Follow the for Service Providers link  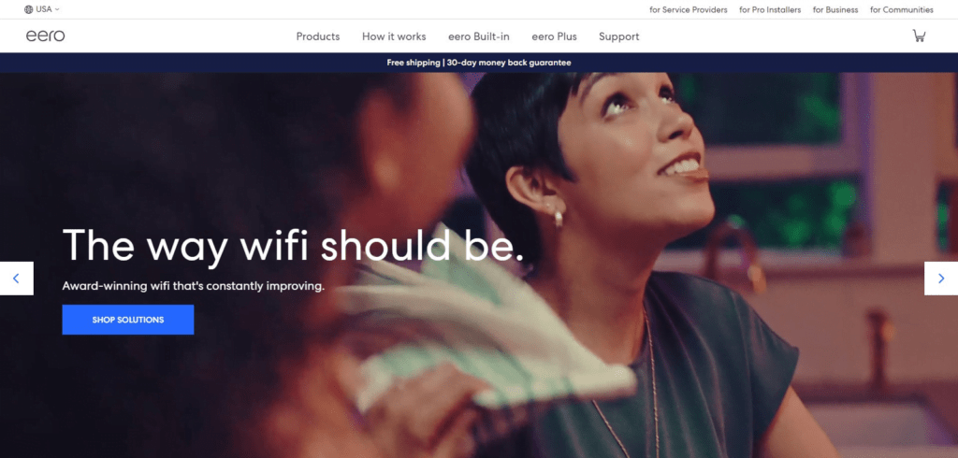[x=689, y=9]
